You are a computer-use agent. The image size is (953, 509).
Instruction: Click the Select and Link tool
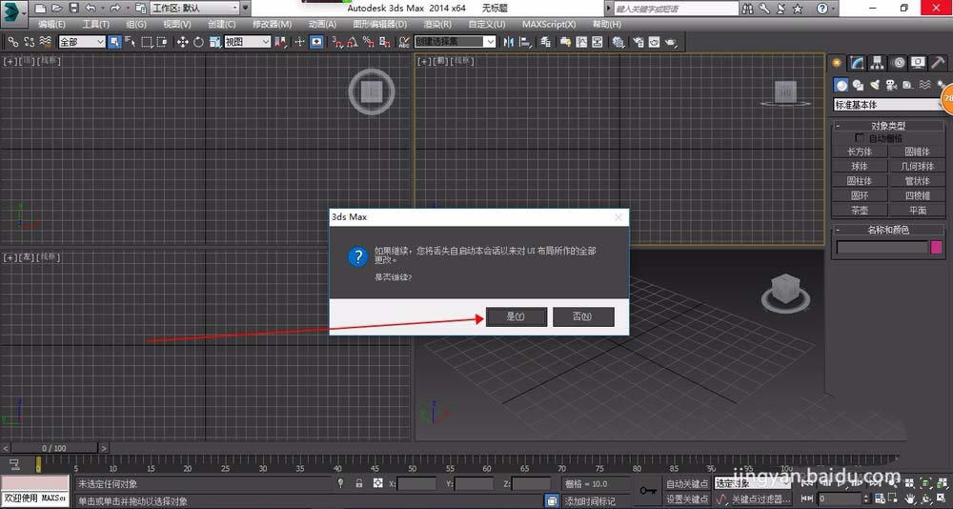[12, 42]
